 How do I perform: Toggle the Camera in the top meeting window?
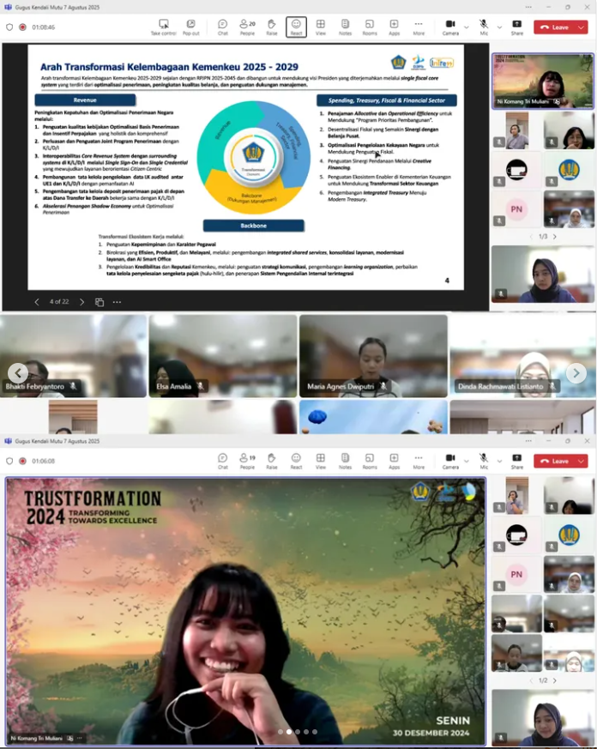coord(450,27)
